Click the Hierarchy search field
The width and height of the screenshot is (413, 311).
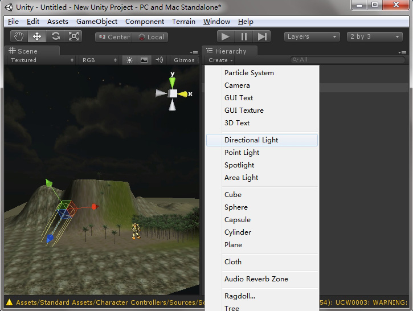click(347, 60)
